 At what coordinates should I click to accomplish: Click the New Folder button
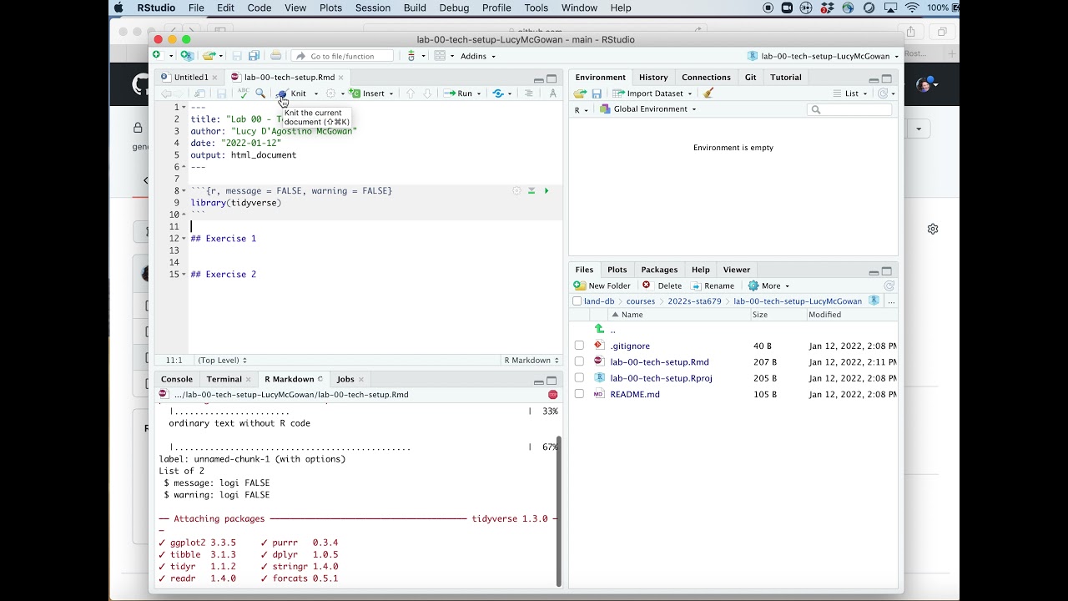[602, 285]
